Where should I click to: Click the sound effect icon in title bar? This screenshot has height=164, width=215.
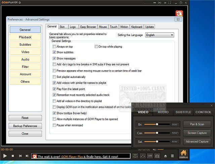[x=160, y=3]
